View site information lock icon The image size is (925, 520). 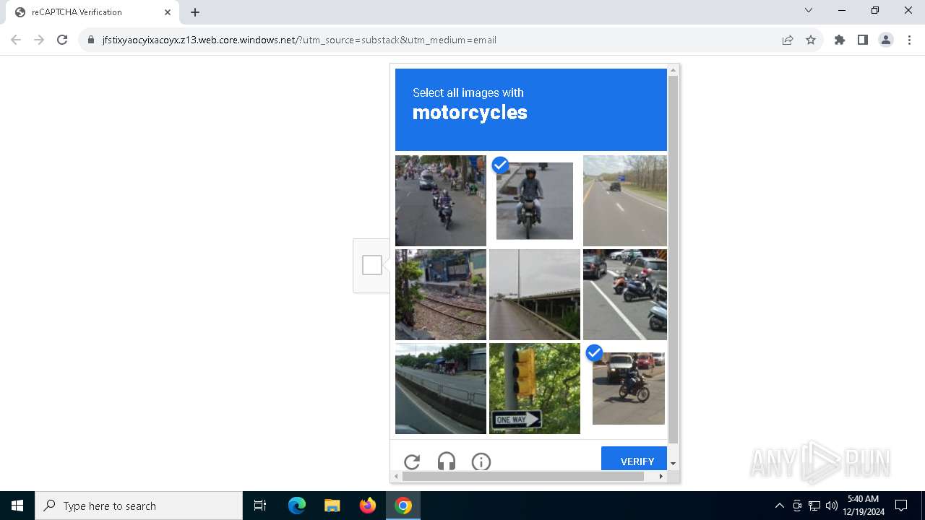point(91,40)
